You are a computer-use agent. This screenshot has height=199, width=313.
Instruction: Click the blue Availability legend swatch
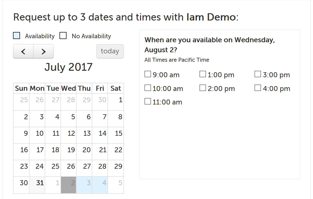click(x=16, y=35)
